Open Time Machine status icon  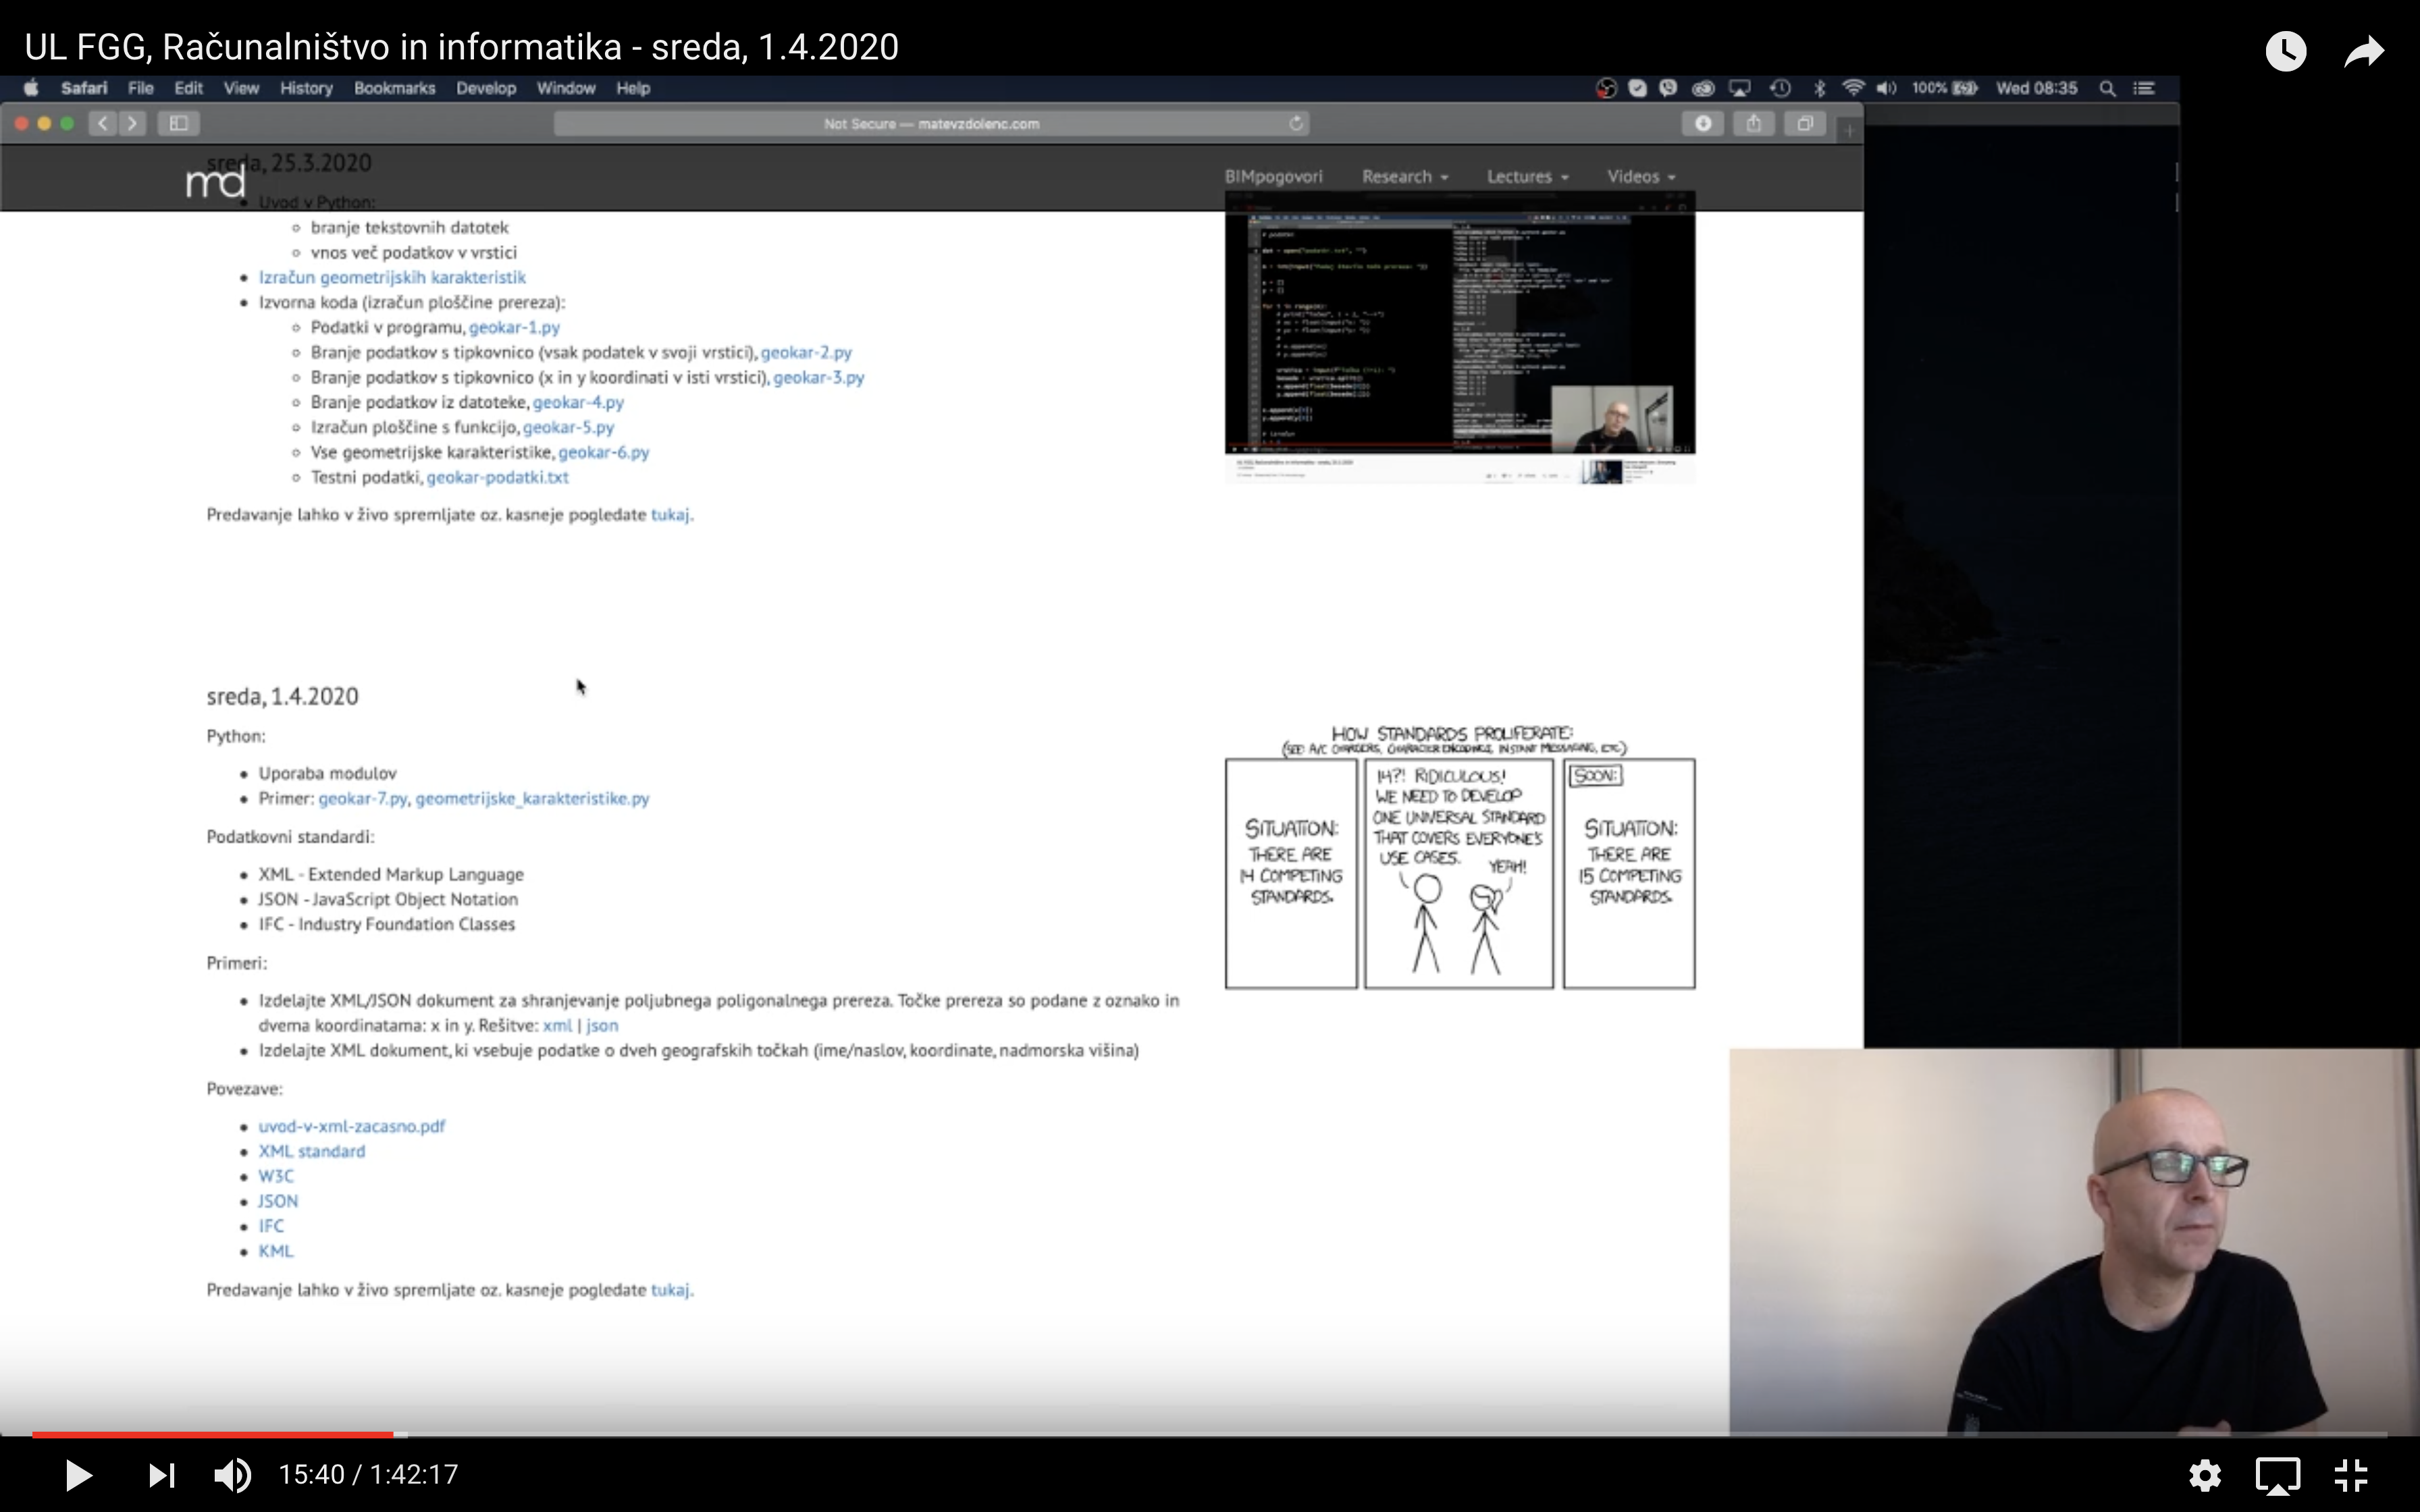(x=1780, y=88)
